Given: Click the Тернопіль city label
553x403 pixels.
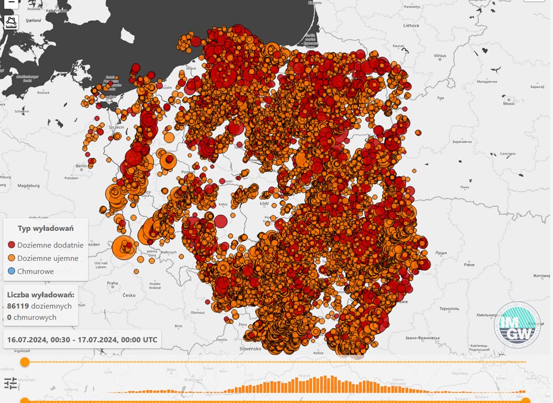Looking at the screenshot, I should (x=449, y=309).
